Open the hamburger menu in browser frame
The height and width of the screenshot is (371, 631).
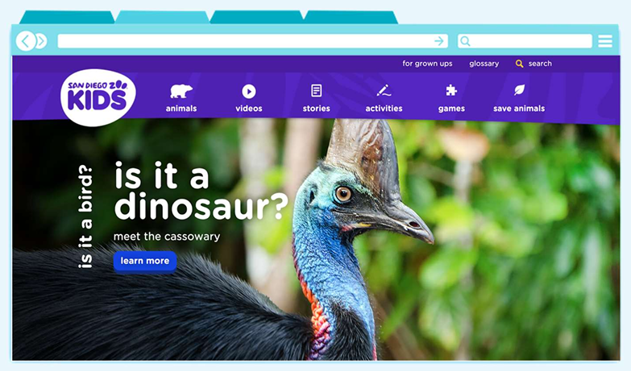[x=605, y=41]
